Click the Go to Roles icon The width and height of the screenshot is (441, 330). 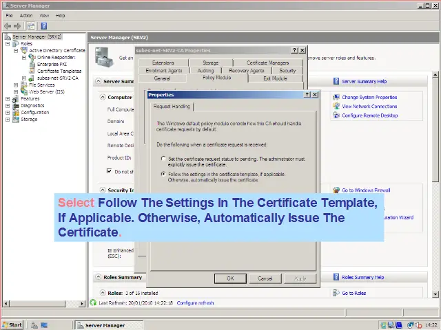(x=336, y=293)
